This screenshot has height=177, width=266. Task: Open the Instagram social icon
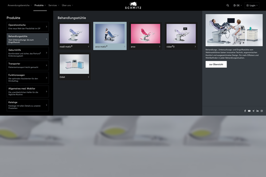click(262, 111)
